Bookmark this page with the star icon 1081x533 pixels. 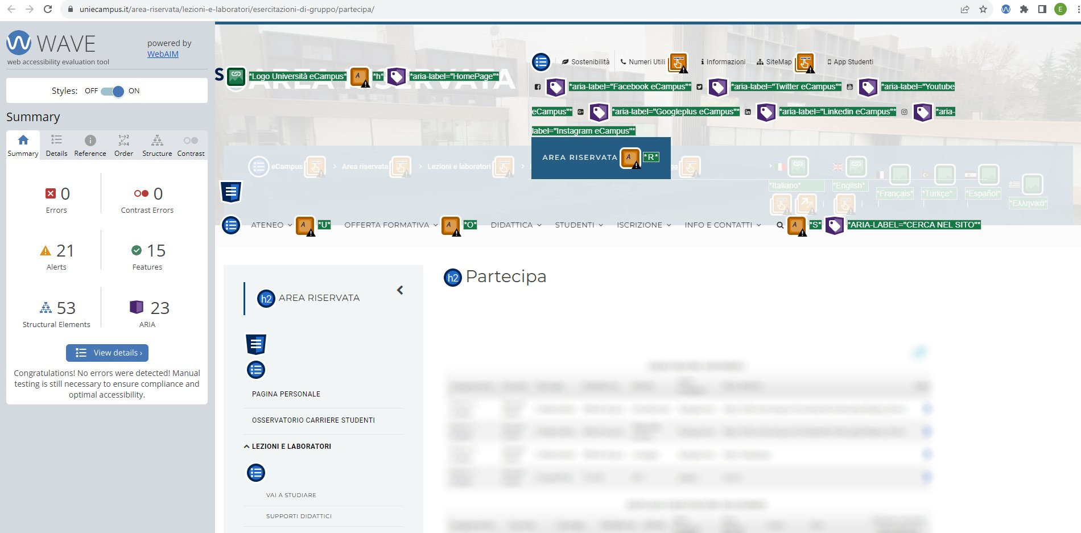(x=983, y=9)
